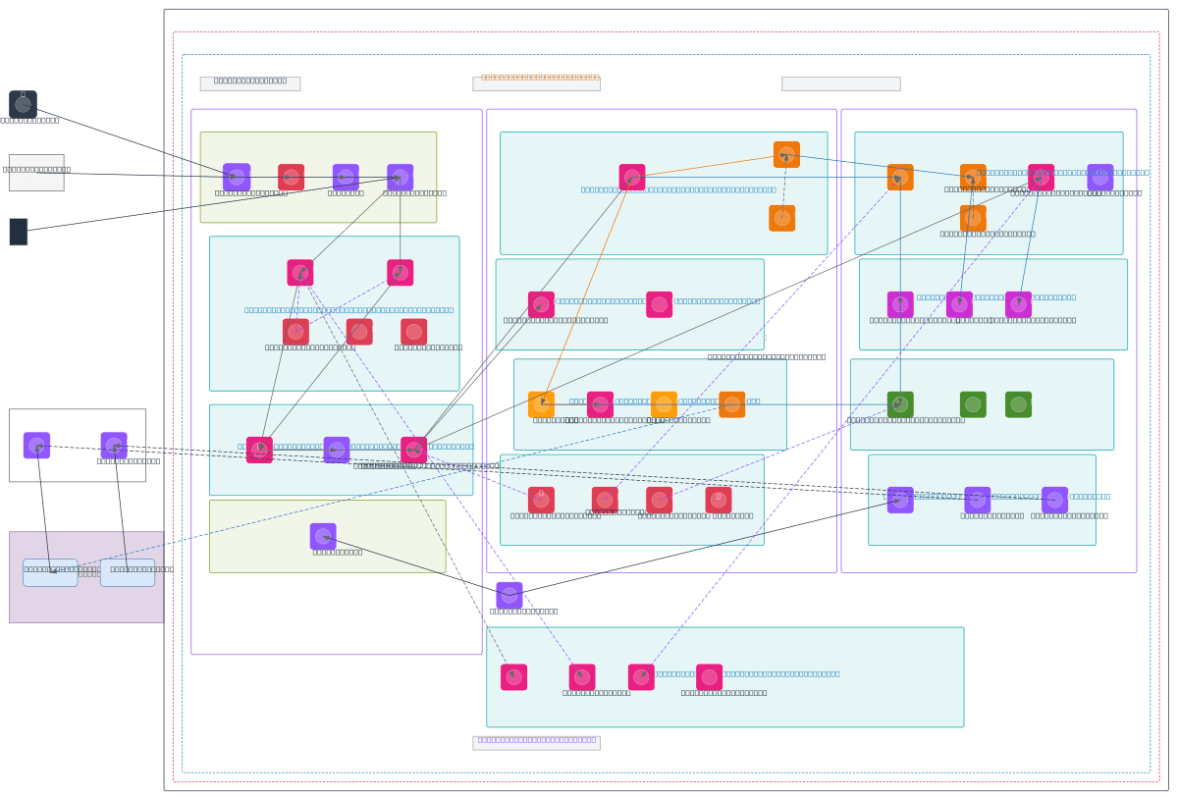The height and width of the screenshot is (800, 1178).
Task: Click the leftmost amber node in the middle row
Action: pyautogui.click(x=541, y=404)
